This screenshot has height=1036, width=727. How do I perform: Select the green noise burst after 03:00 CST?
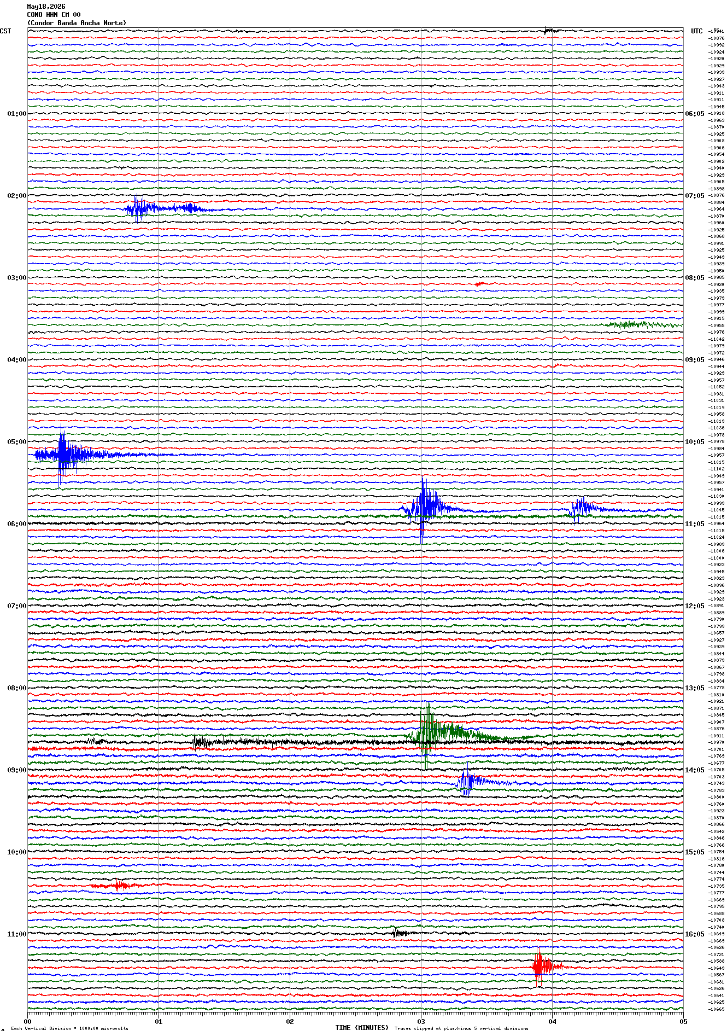[644, 325]
